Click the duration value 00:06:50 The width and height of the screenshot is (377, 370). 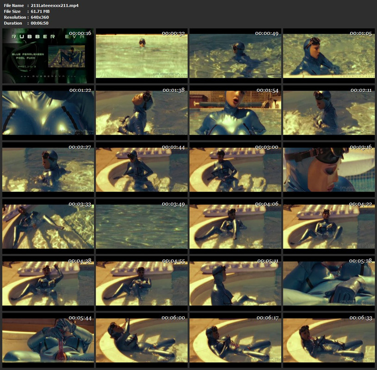click(40, 23)
